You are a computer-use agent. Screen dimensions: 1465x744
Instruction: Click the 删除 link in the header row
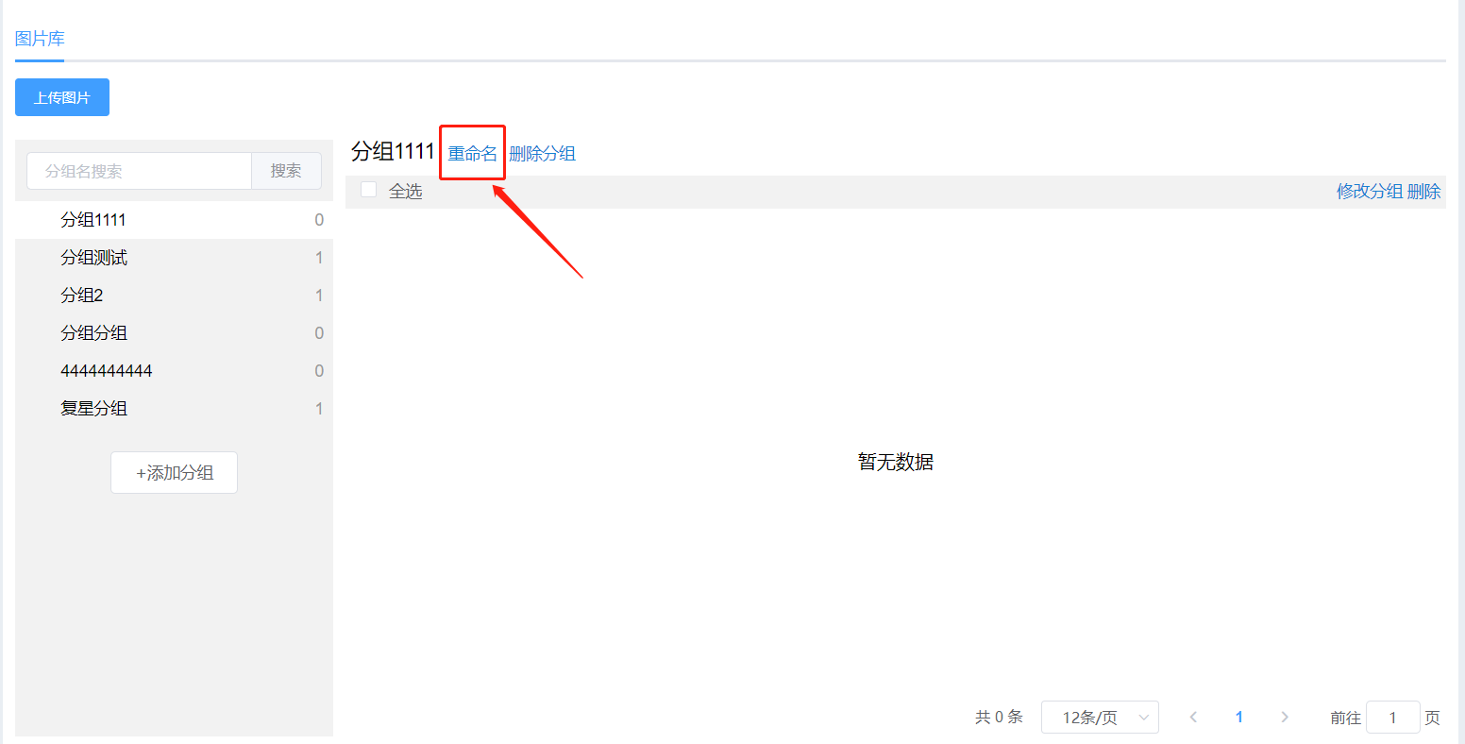(1424, 191)
